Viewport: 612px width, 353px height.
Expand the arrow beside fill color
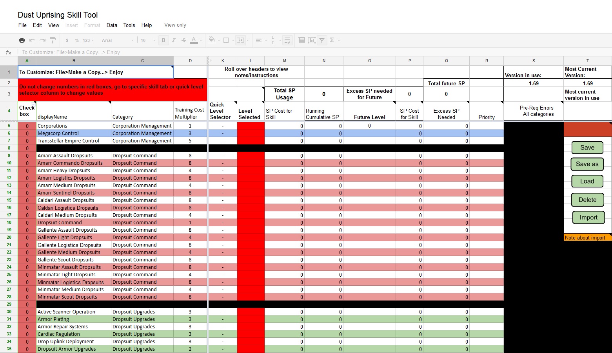[x=219, y=40]
